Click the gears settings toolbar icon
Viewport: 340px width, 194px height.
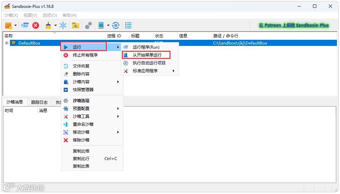point(88,25)
